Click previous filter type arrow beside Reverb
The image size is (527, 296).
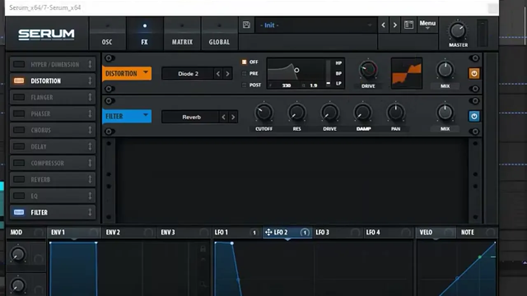coord(223,117)
